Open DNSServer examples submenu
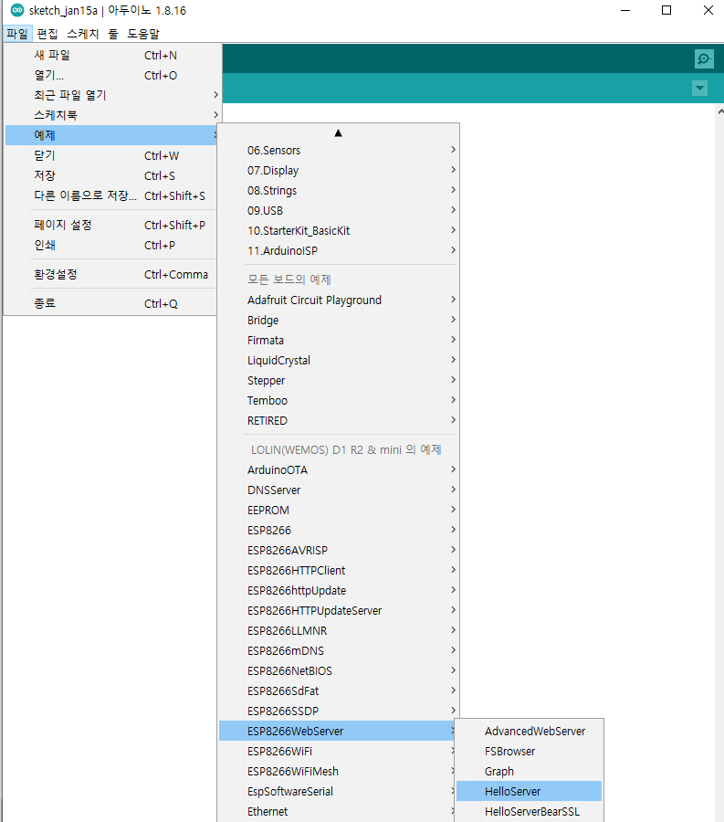724x822 pixels. [339, 490]
